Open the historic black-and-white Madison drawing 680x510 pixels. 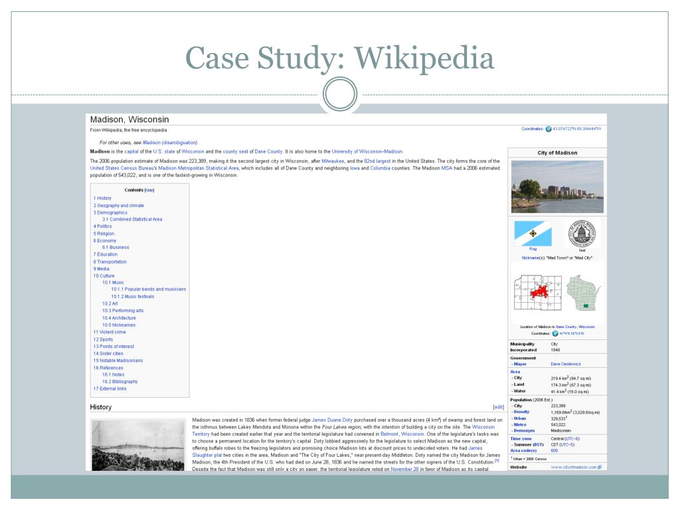point(138,446)
